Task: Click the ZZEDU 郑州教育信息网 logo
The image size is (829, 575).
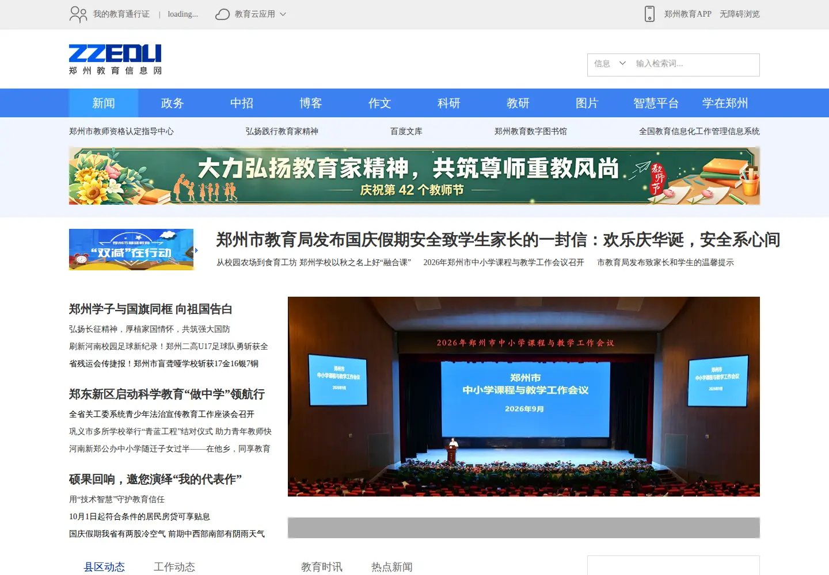Action: pos(115,60)
